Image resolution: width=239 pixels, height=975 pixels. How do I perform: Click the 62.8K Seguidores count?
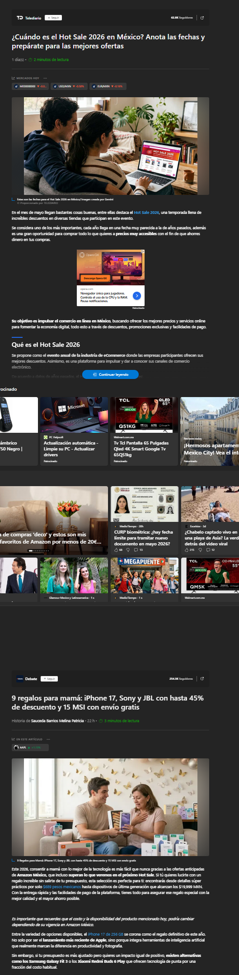[x=182, y=18]
